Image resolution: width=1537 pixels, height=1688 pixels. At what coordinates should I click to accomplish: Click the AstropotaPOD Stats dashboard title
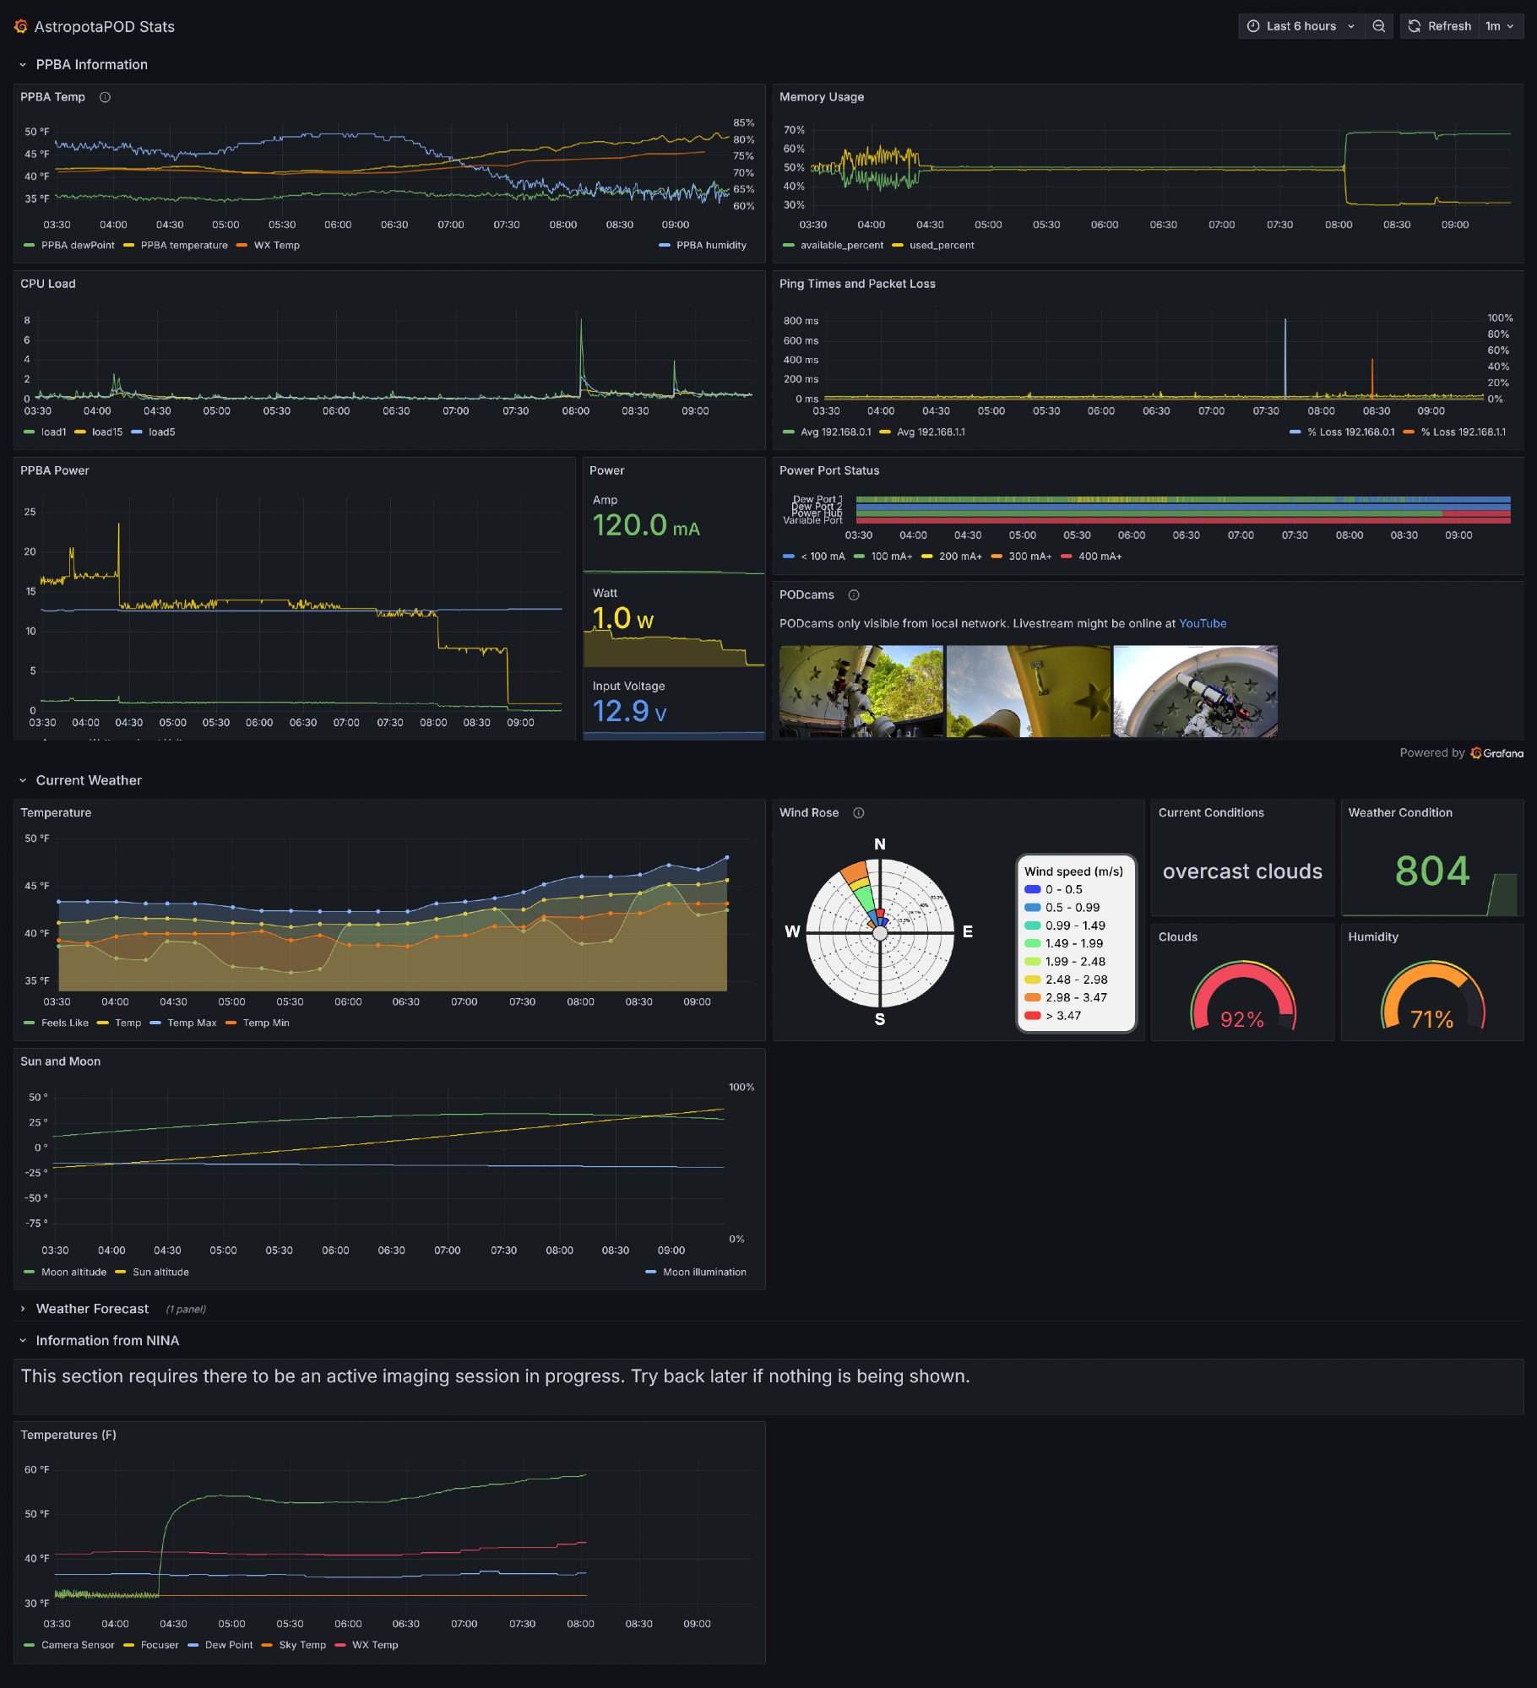[x=105, y=27]
